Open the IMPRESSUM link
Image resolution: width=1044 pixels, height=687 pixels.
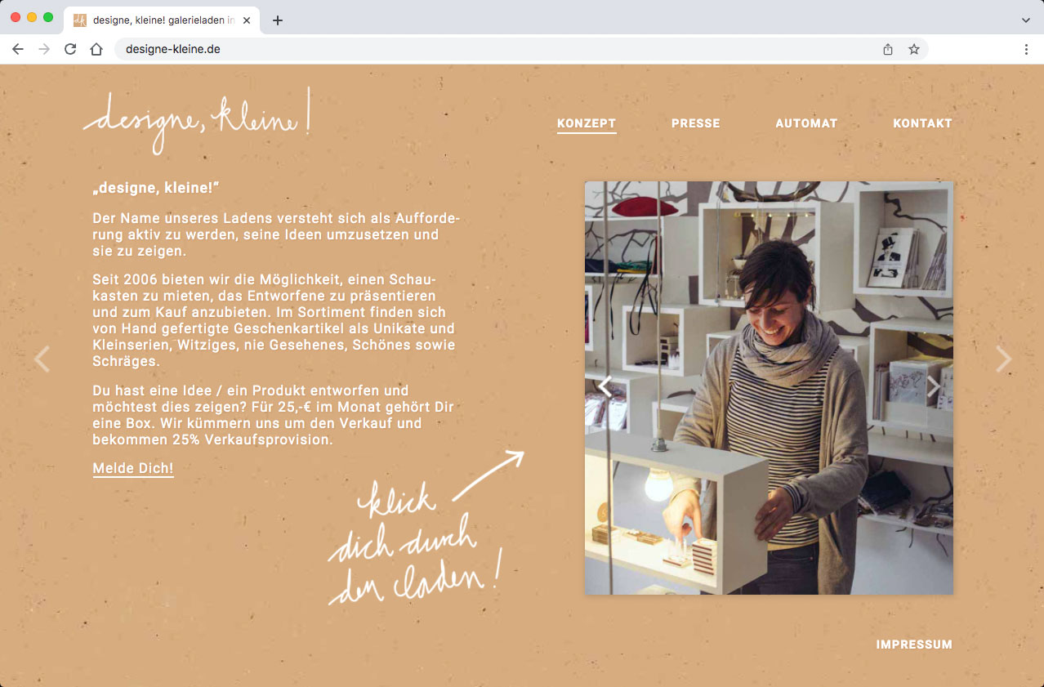click(914, 645)
